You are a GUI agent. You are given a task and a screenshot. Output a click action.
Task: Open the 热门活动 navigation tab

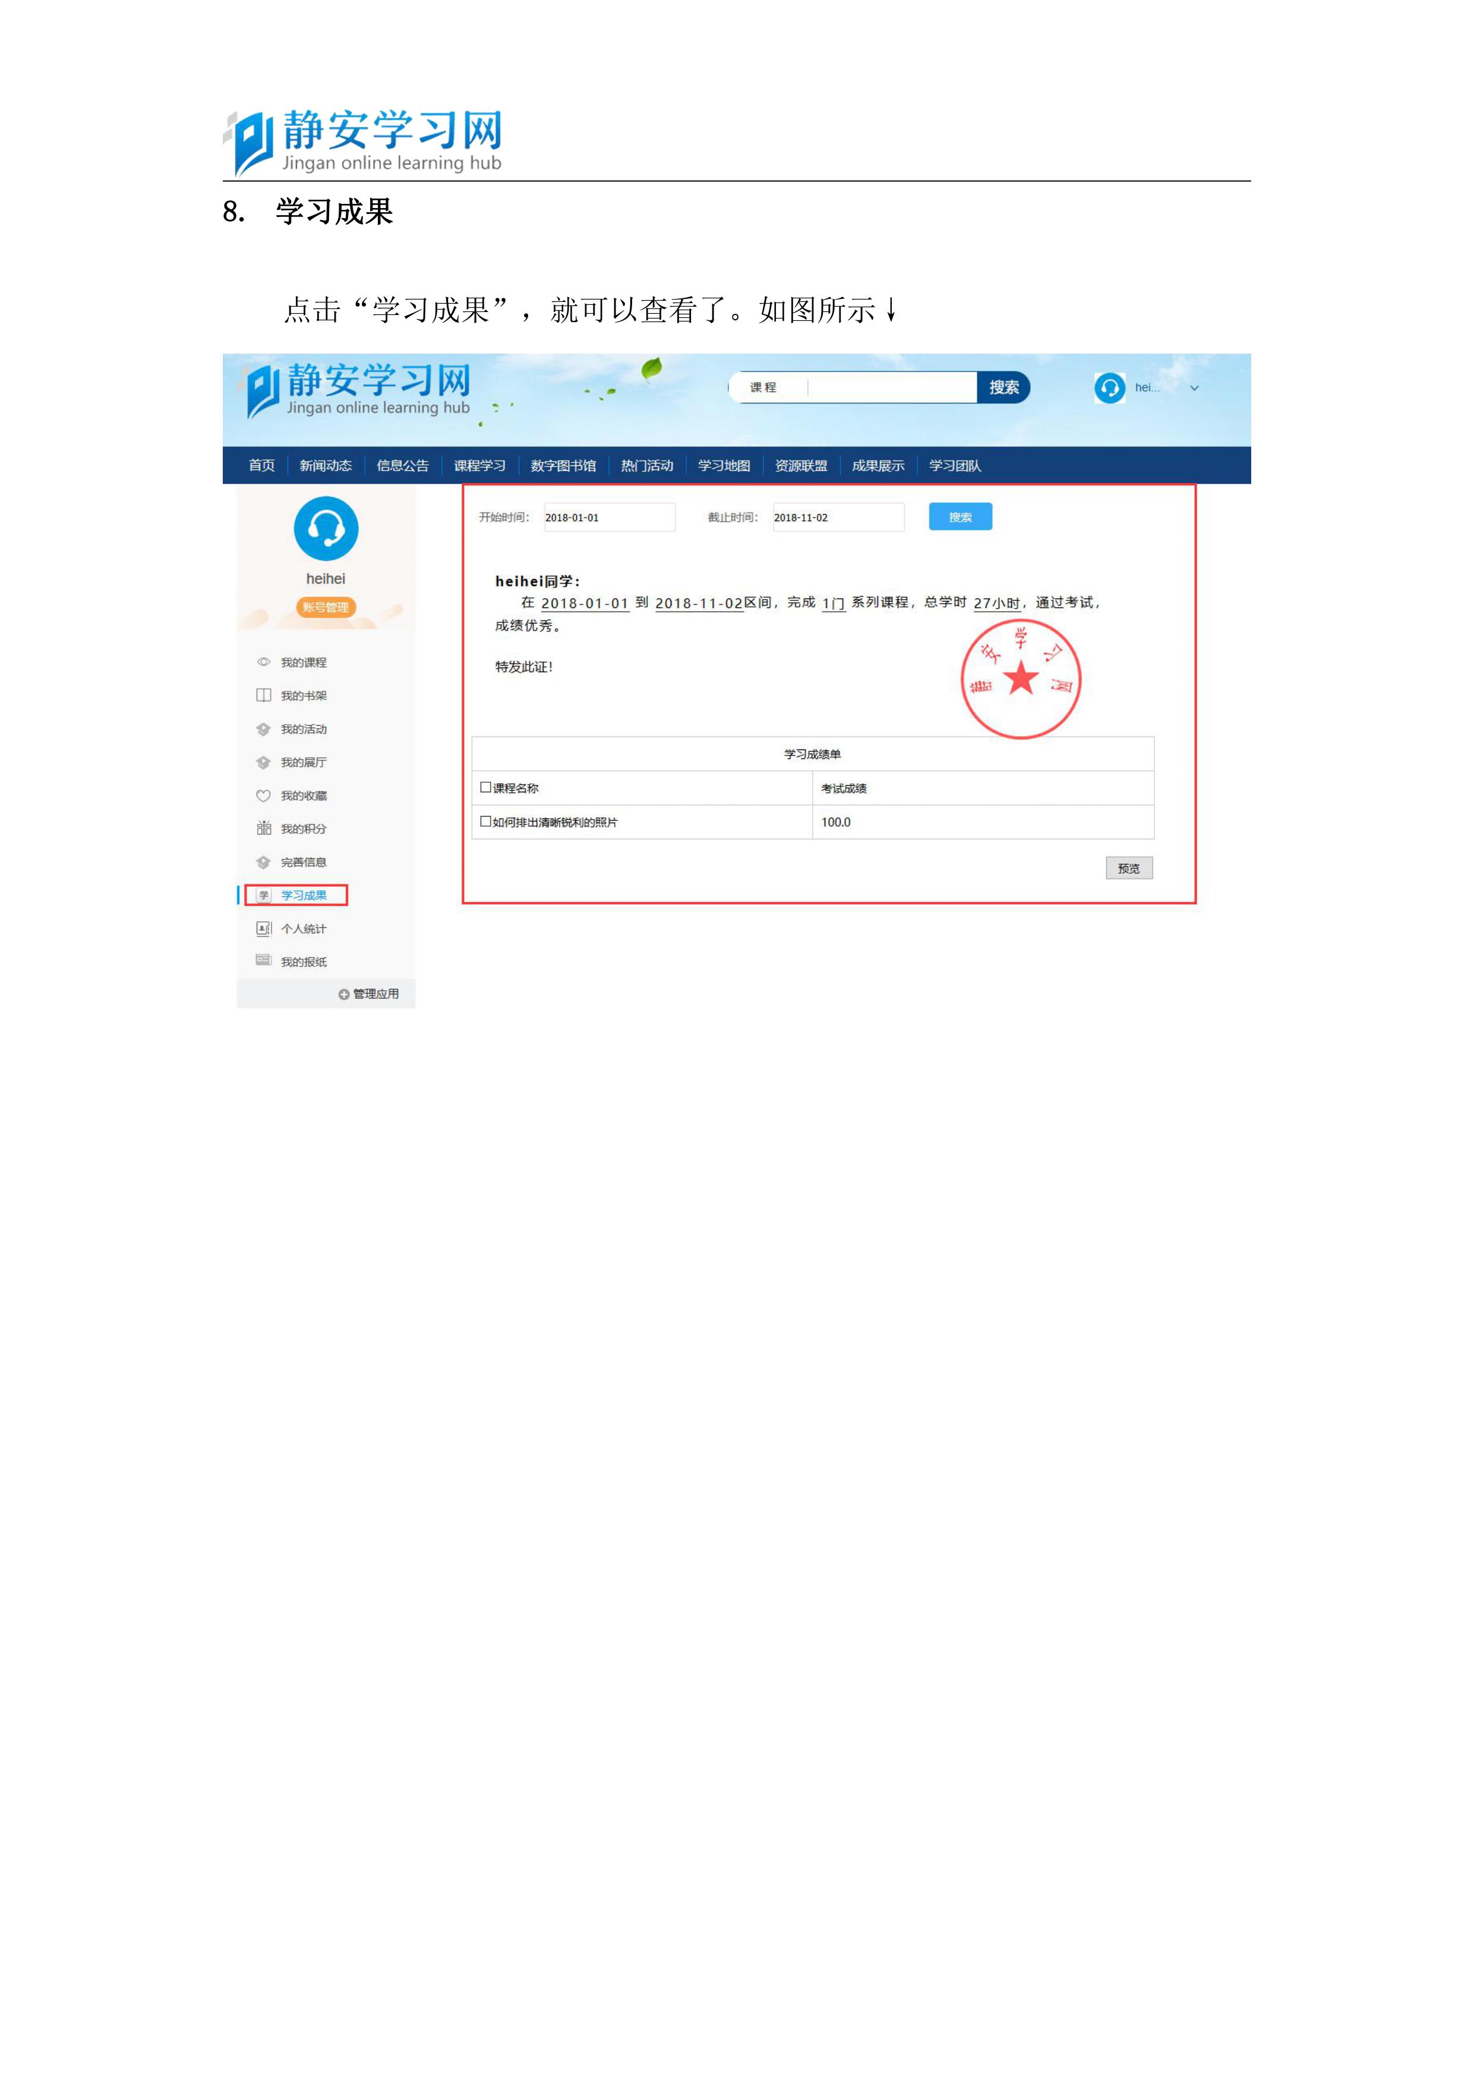[x=647, y=466]
